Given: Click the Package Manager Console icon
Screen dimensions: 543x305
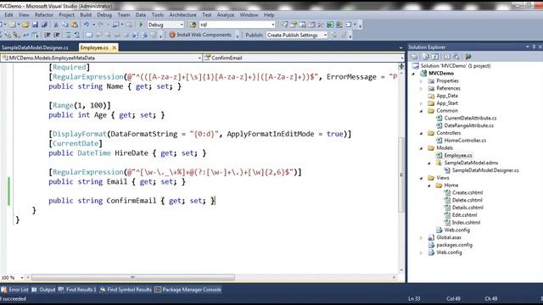Looking at the screenshot, I should [158, 290].
